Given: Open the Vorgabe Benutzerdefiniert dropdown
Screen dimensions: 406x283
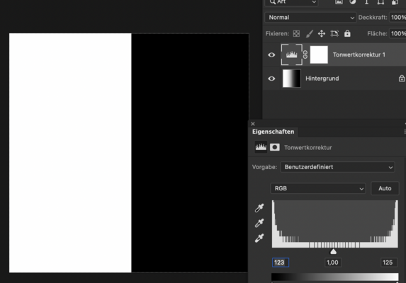Looking at the screenshot, I should (338, 167).
